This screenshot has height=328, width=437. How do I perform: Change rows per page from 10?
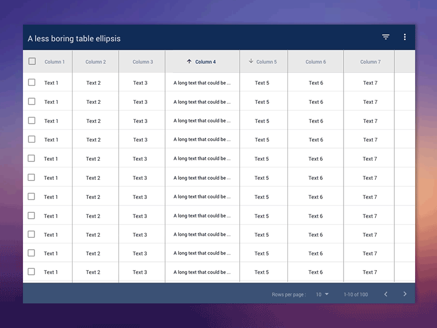(x=320, y=294)
